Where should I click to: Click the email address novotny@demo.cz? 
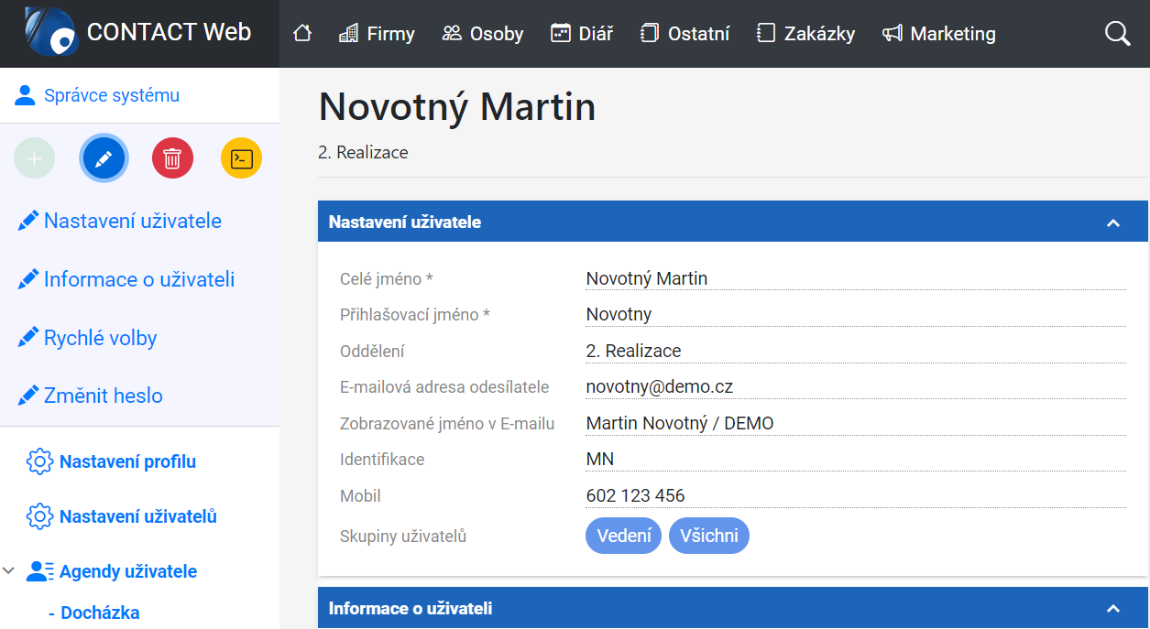(x=660, y=386)
